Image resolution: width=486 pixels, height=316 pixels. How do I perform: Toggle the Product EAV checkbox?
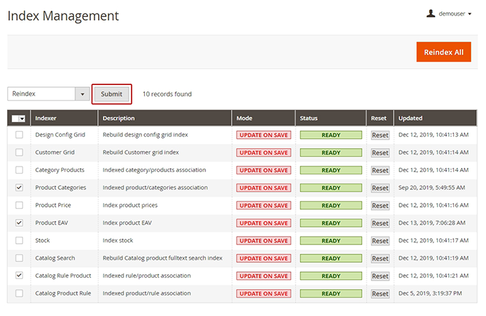pos(19,223)
